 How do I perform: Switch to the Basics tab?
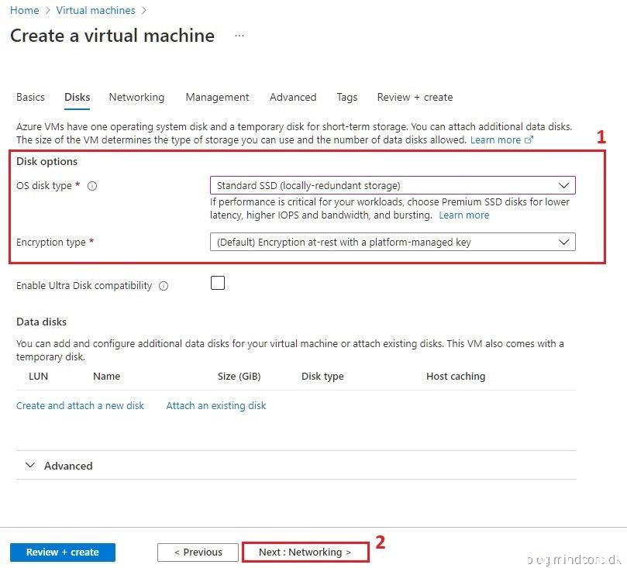tap(30, 97)
